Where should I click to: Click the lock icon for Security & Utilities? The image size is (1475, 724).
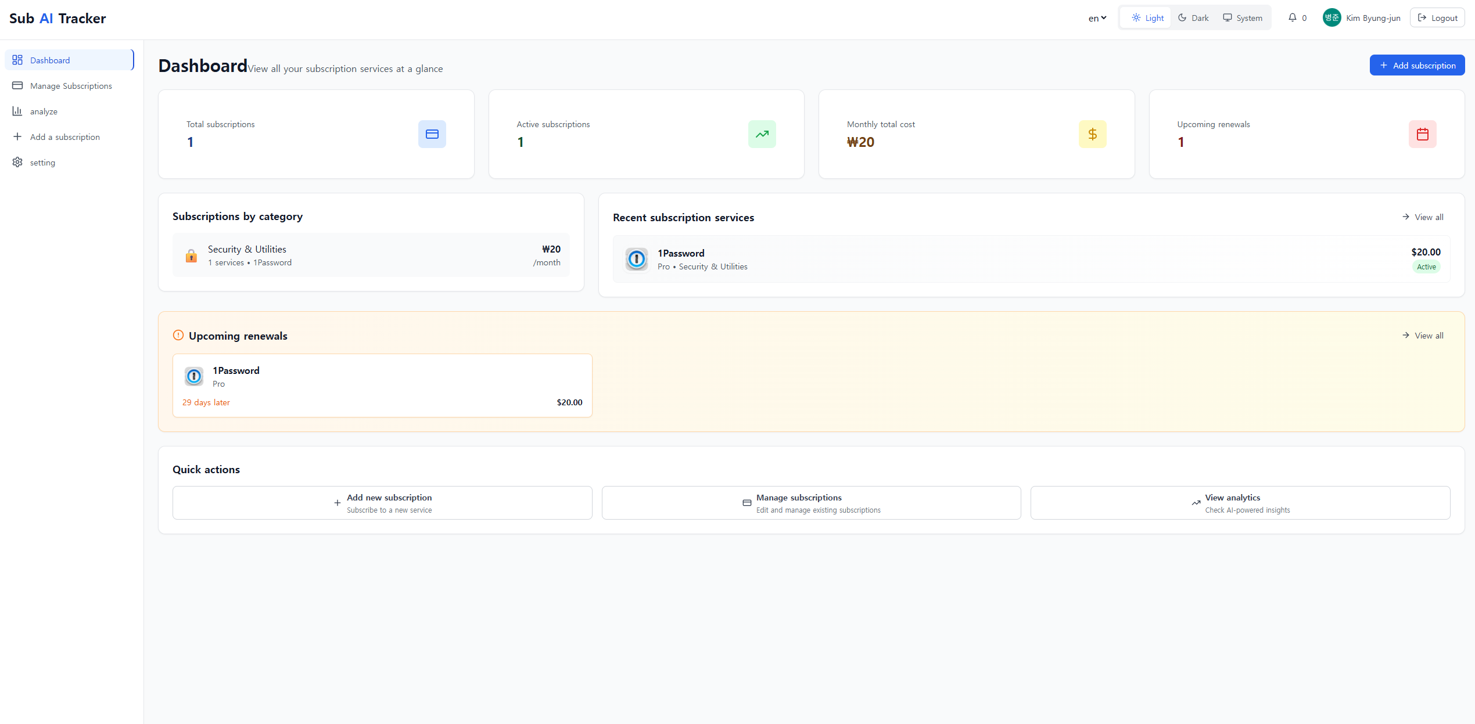point(191,255)
